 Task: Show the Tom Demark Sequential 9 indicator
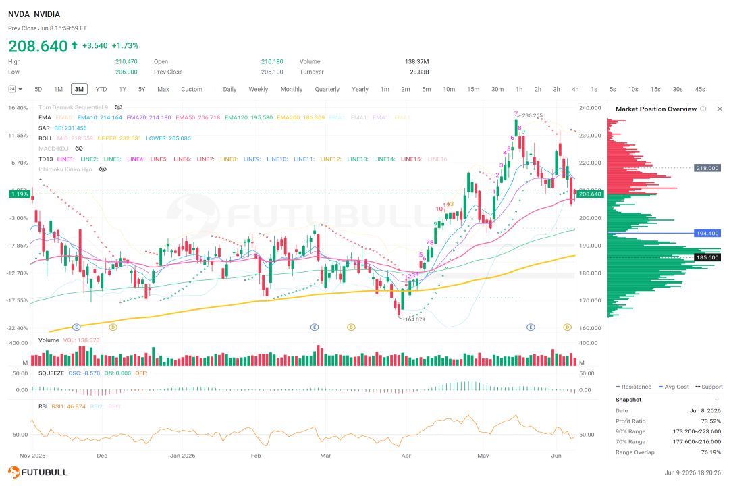pos(119,107)
